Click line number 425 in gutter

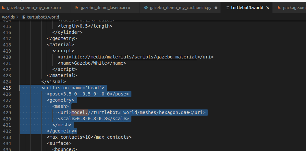[7, 88]
